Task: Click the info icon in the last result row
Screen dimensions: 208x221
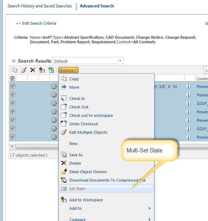Action: (188, 137)
